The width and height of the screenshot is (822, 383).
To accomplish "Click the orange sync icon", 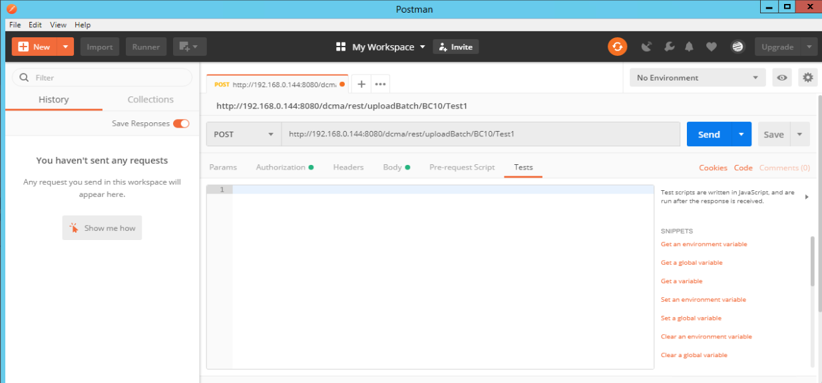I will 617,47.
